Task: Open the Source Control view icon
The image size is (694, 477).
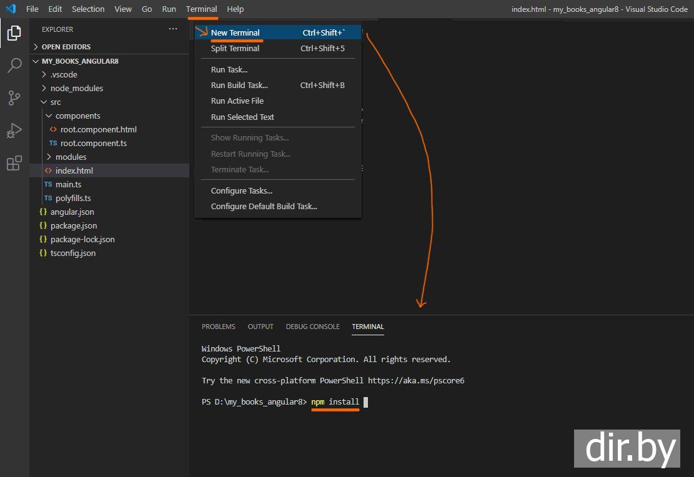Action: click(x=14, y=98)
